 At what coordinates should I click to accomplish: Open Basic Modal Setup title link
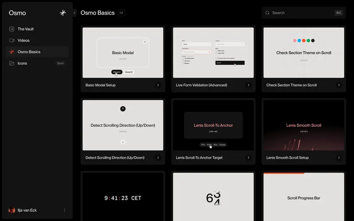coord(100,85)
